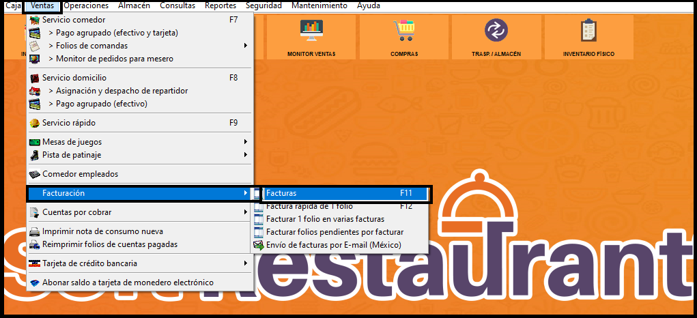
Task: Click the Tarjeta de crédito bancaria card icon
Action: [x=34, y=263]
